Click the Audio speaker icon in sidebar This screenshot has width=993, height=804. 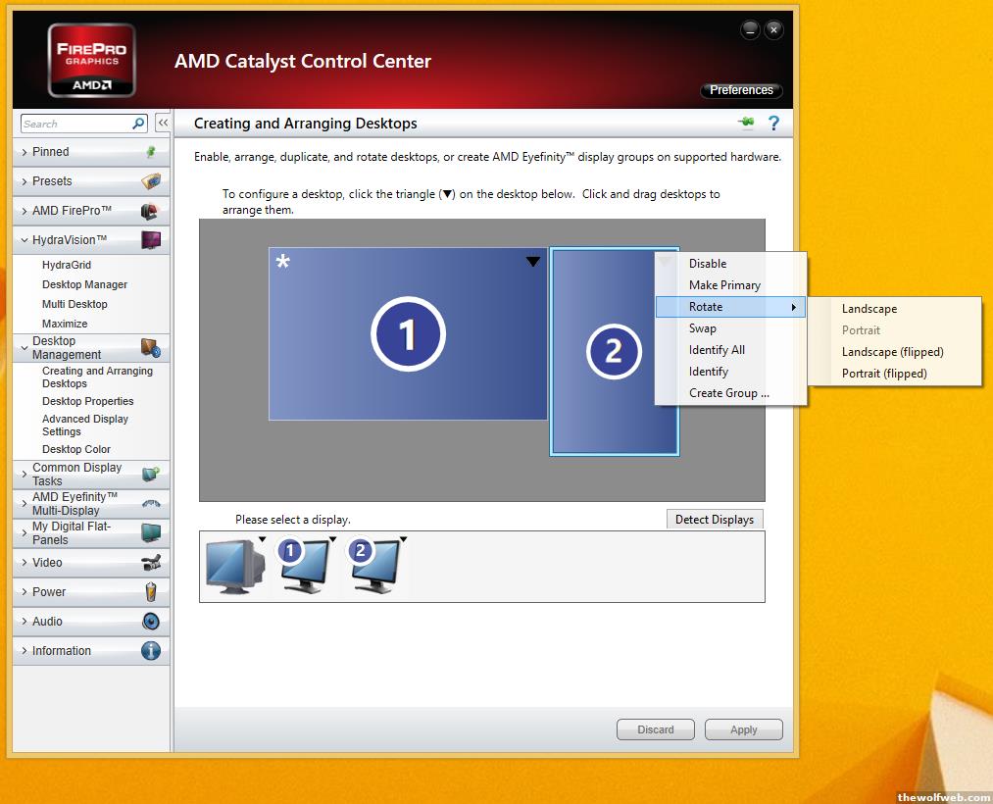(150, 622)
